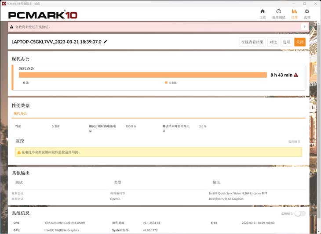Click the 选项 button beside 对比

tap(286, 42)
